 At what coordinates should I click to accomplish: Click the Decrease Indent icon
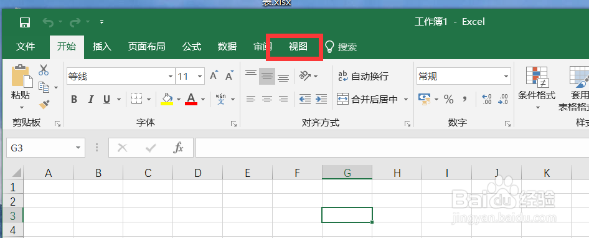(305, 99)
